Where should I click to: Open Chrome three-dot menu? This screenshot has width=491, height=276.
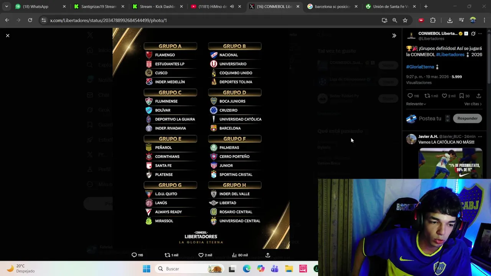[484, 20]
